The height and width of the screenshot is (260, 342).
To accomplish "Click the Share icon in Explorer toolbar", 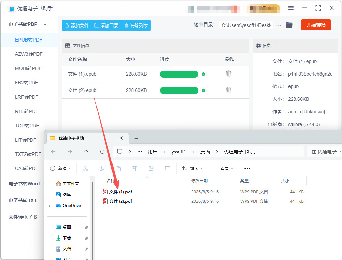I will (151, 168).
